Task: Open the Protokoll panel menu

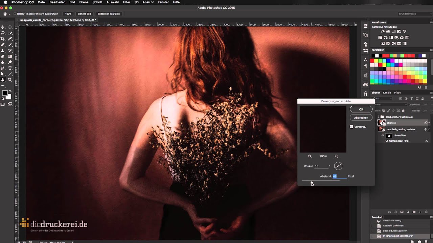Action: (x=431, y=217)
